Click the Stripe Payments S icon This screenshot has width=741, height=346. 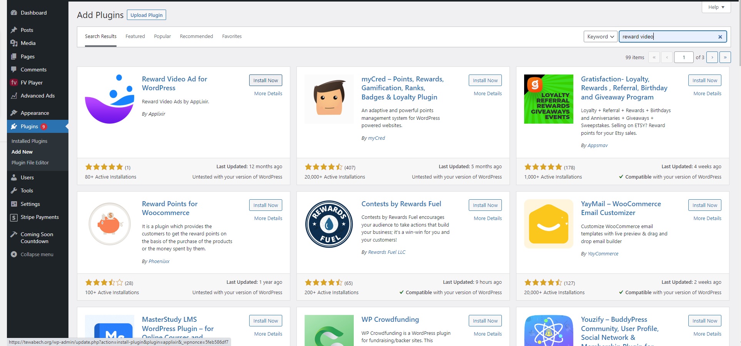pyautogui.click(x=14, y=217)
